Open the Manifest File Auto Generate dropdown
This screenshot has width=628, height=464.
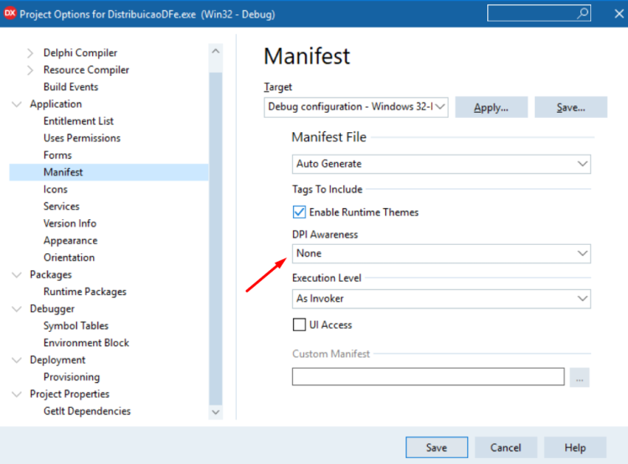tap(441, 164)
